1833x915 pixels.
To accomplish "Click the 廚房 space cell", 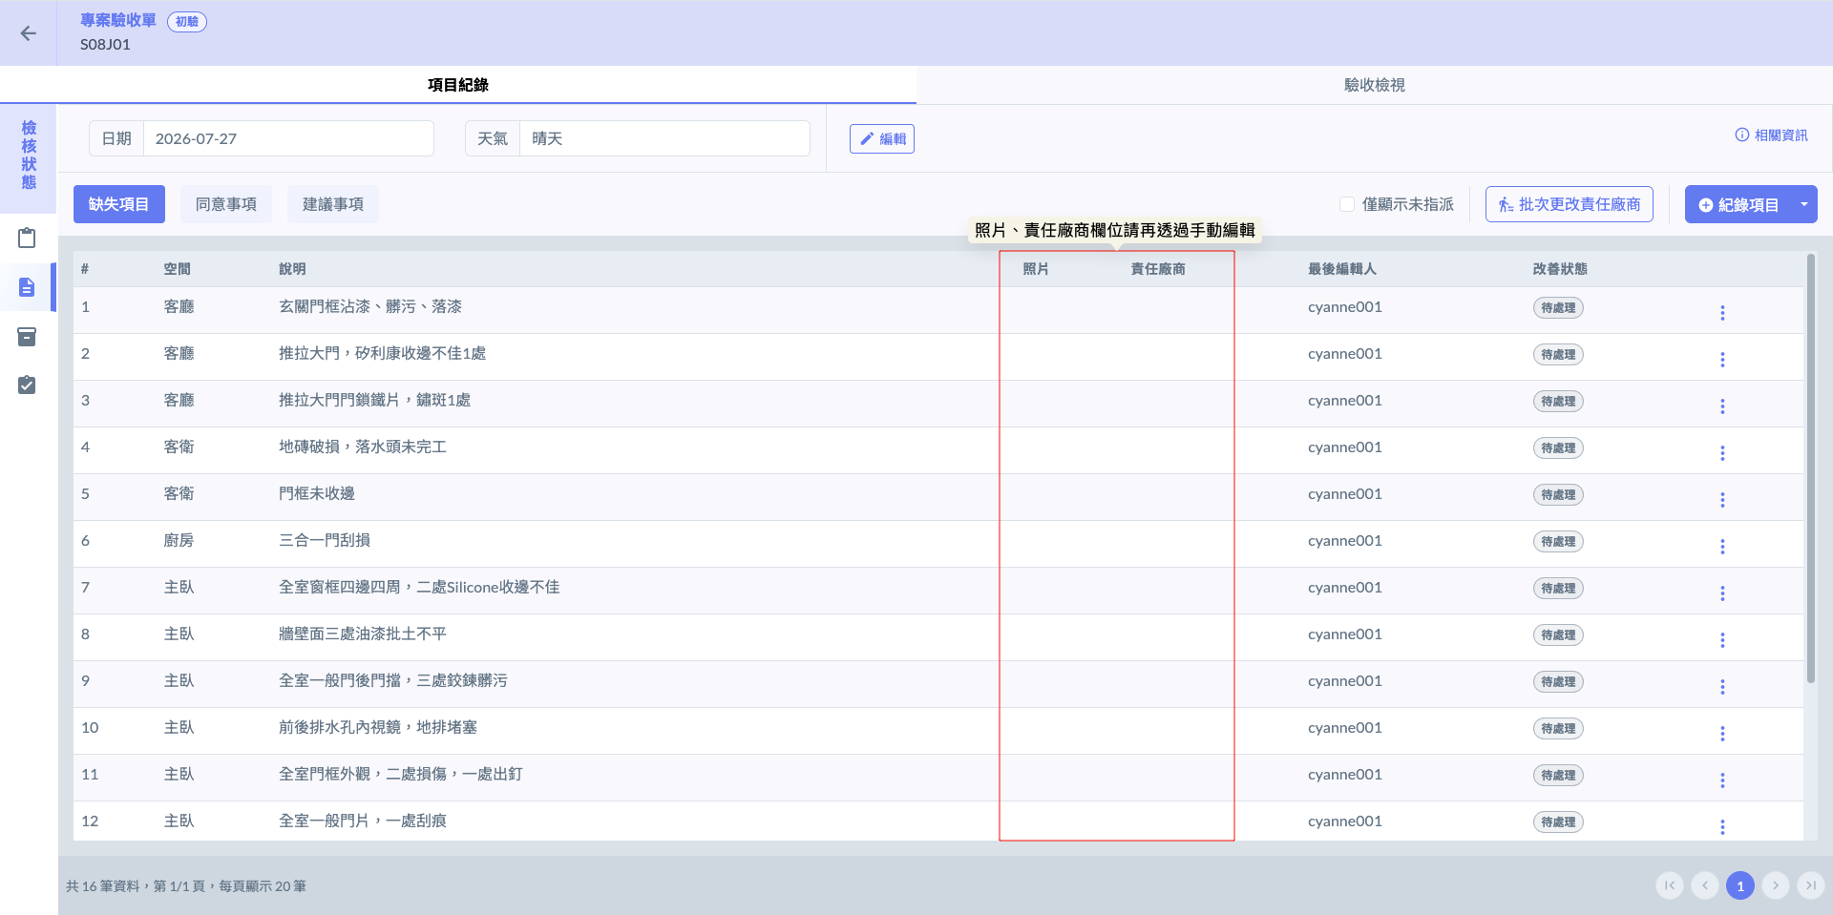I will tap(179, 540).
